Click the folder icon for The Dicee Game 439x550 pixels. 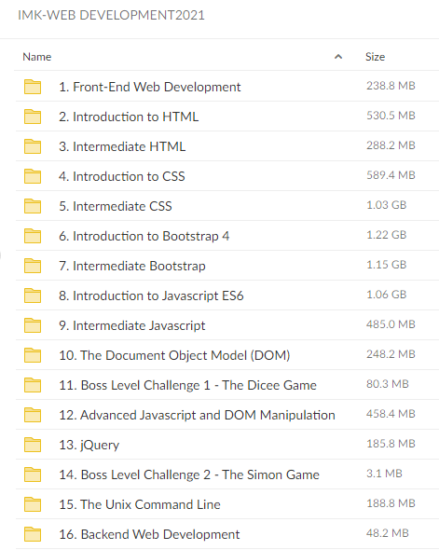pyautogui.click(x=33, y=385)
